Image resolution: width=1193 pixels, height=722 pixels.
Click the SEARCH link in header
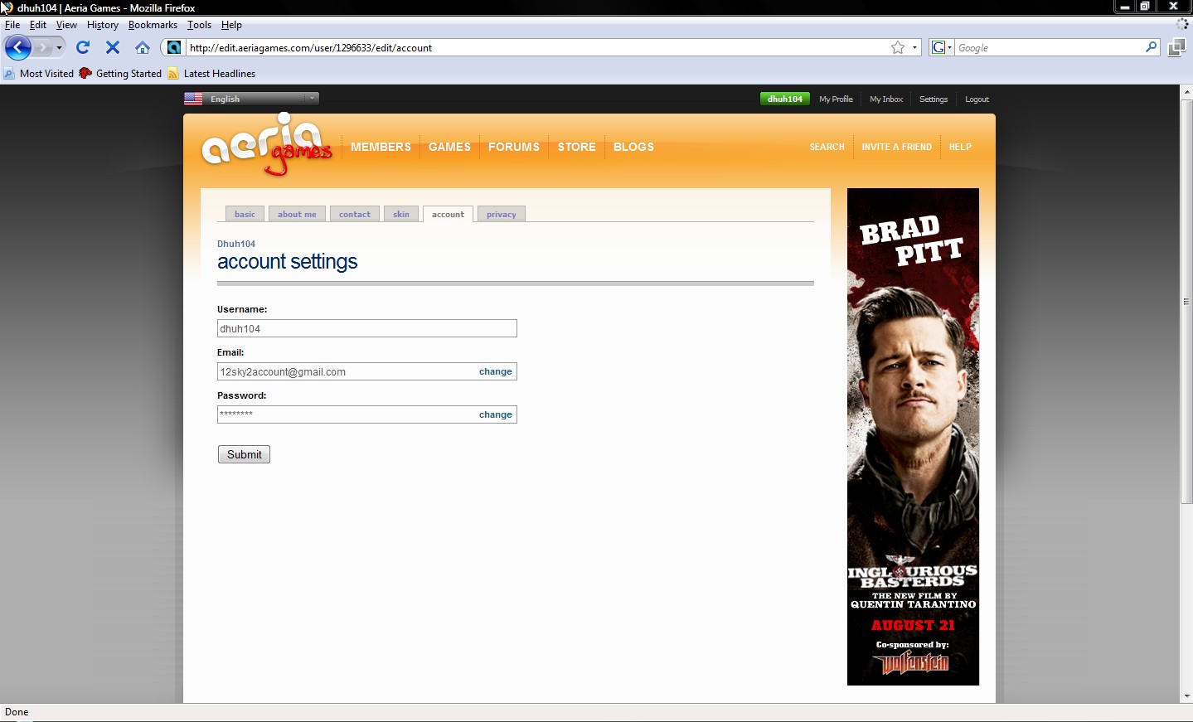[x=827, y=147]
